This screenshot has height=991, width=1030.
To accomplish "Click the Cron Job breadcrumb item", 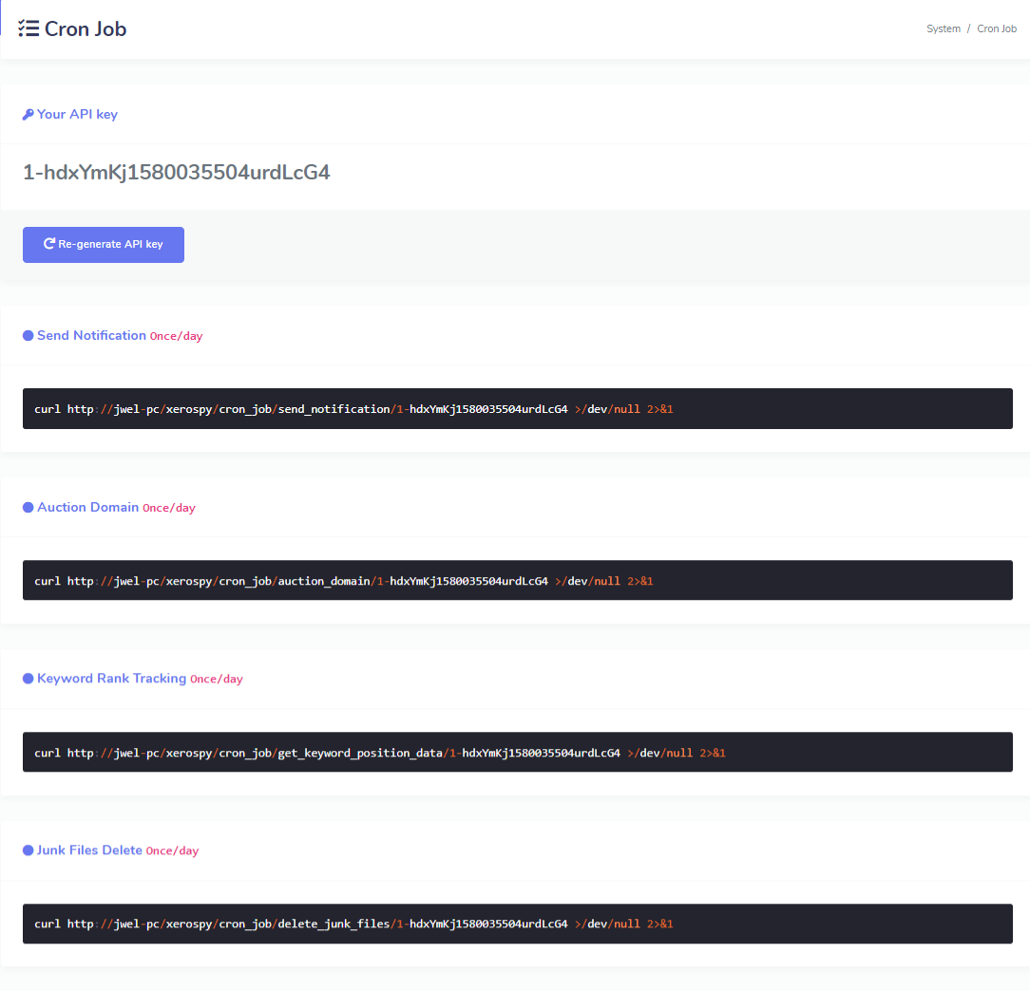I will (997, 28).
